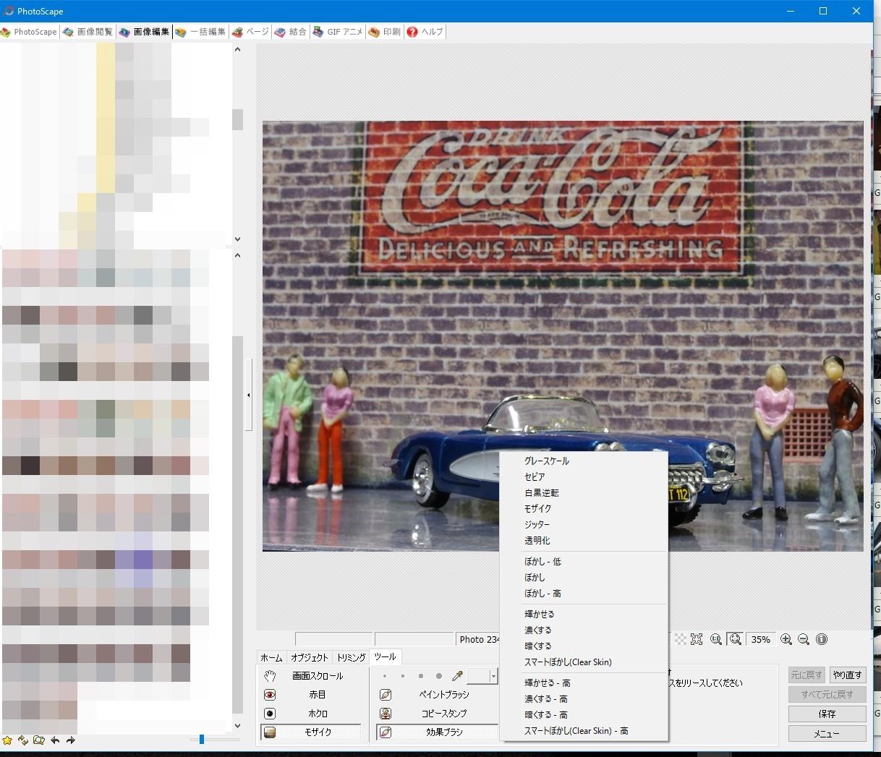
Task: Select the コピースタンプ clone stamp tool
Action: tap(438, 714)
